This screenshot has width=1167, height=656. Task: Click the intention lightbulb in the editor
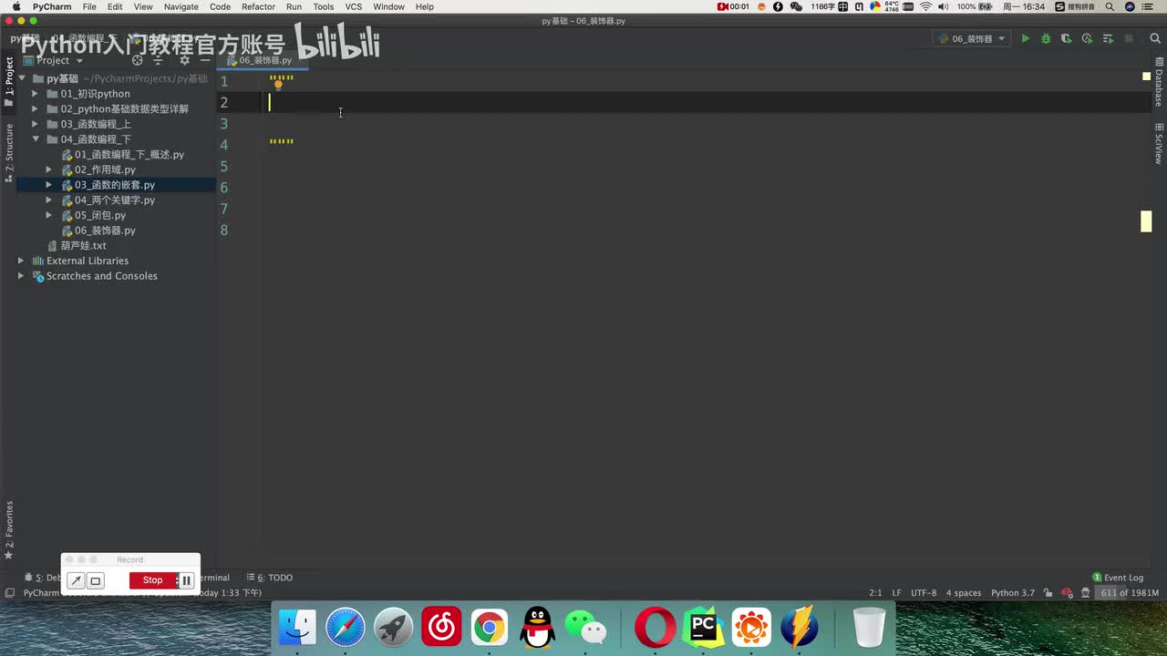coord(278,85)
